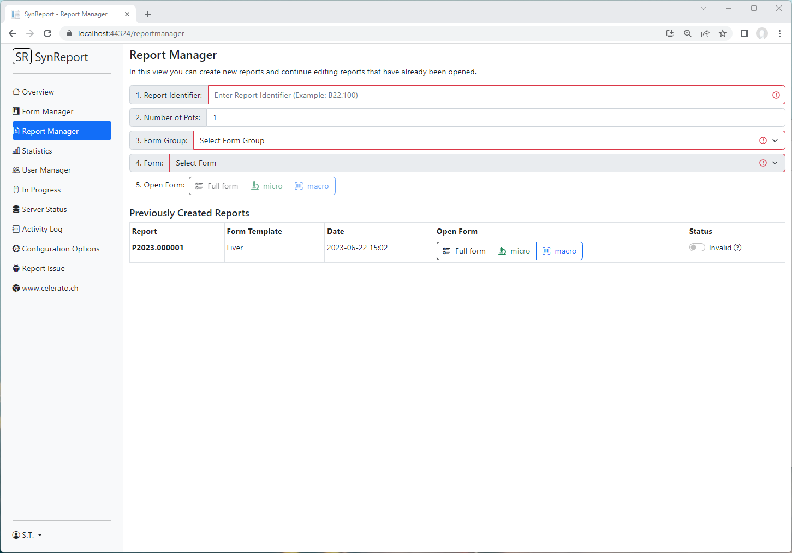Open Full form for report P2023.000001
Viewport: 792px width, 553px height.
point(464,251)
